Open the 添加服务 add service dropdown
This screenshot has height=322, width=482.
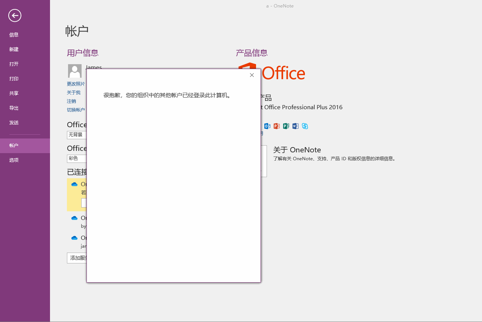77,258
